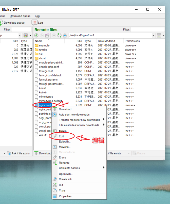Viewport: 170px width, 204px height.
Task: Click the remote files Filter field
Action: point(147,29)
